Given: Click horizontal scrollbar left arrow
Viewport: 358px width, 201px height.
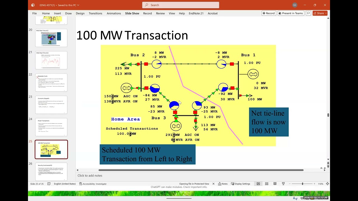Looking at the screenshot, I should tap(77, 170).
